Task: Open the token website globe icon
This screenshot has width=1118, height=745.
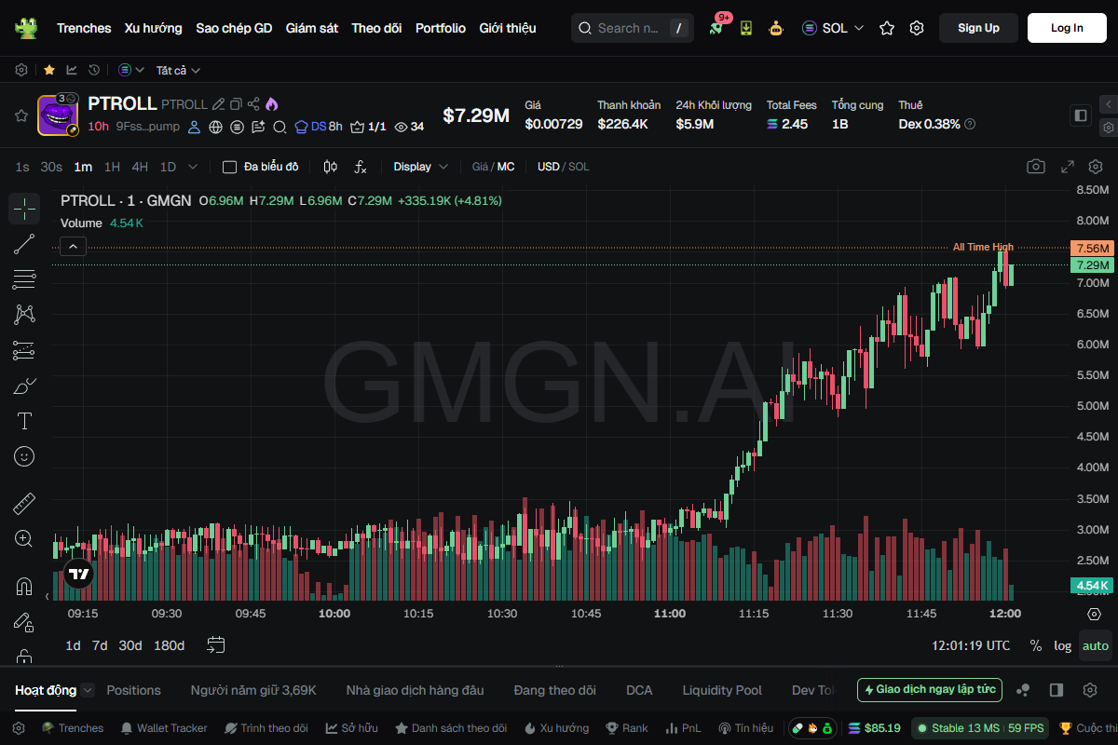Action: pyautogui.click(x=216, y=127)
